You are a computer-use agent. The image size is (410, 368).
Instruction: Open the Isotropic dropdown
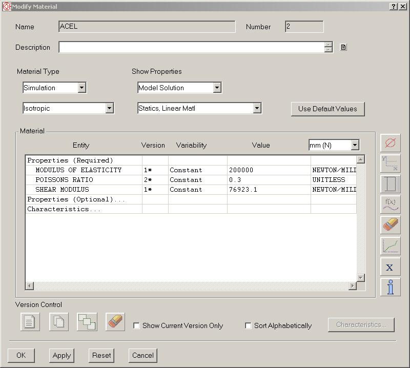[110, 108]
